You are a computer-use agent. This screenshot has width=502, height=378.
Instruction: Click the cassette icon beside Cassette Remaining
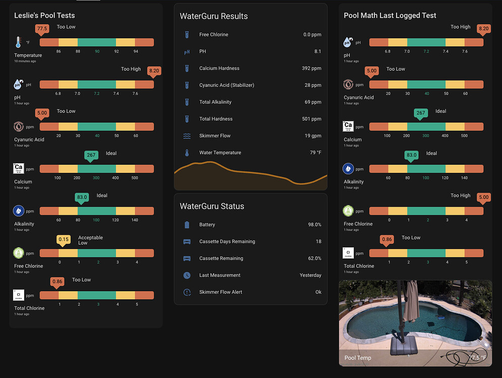[187, 258]
